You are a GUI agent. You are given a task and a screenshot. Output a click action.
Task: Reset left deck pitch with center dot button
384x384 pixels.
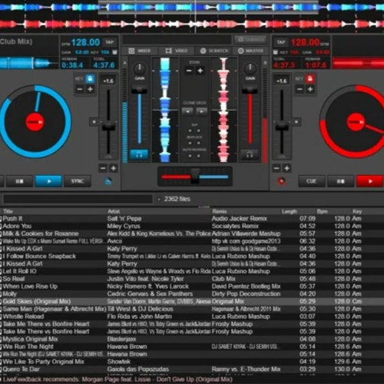click(x=94, y=122)
